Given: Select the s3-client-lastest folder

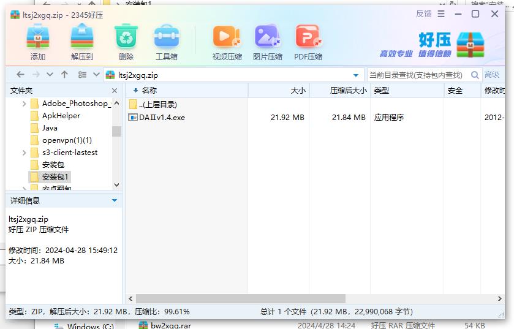Looking at the screenshot, I should click(x=64, y=153).
